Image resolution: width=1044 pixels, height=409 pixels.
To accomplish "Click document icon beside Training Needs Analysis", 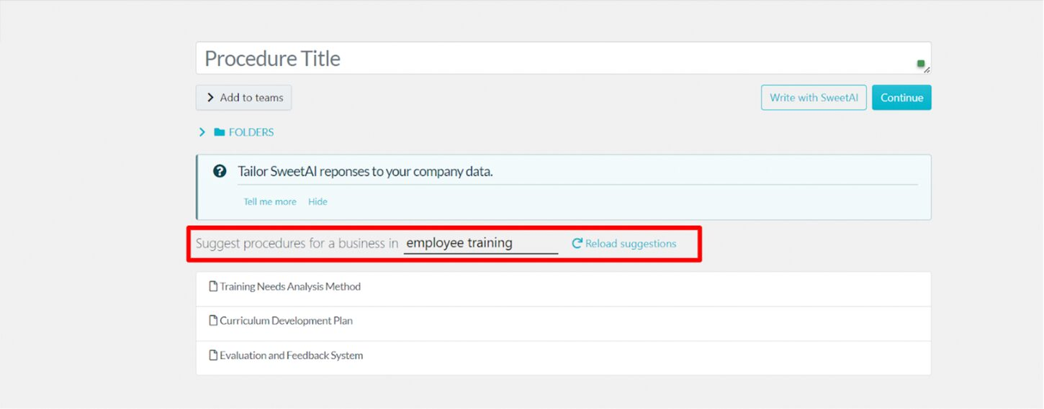I will [x=213, y=286].
